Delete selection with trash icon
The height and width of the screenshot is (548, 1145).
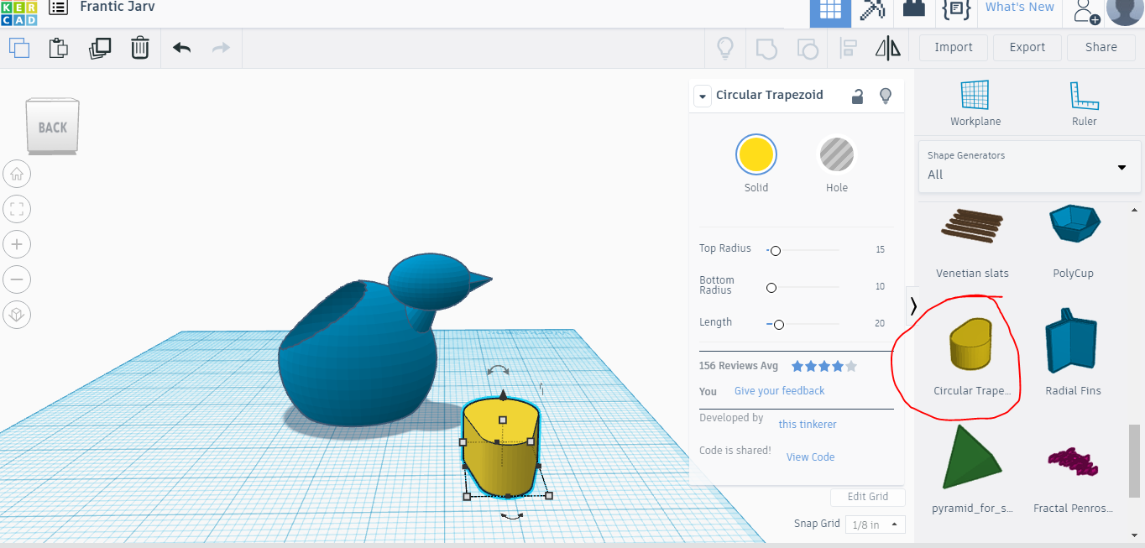pos(139,48)
